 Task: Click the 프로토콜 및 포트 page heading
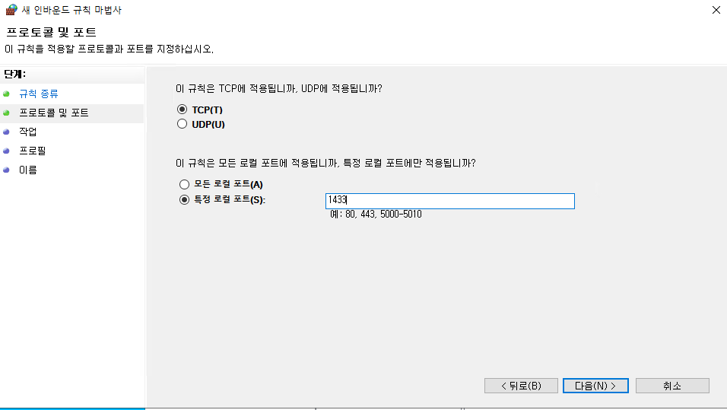click(51, 32)
